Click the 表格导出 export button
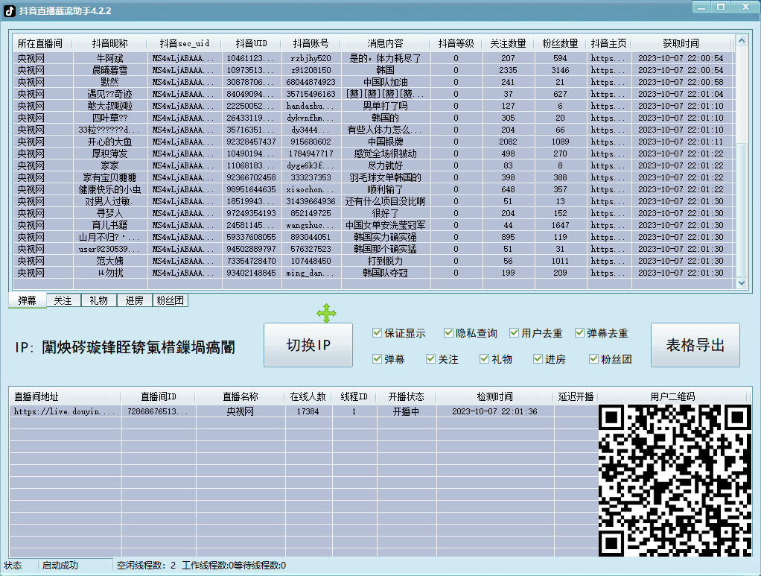The height and width of the screenshot is (576, 761). coord(695,344)
